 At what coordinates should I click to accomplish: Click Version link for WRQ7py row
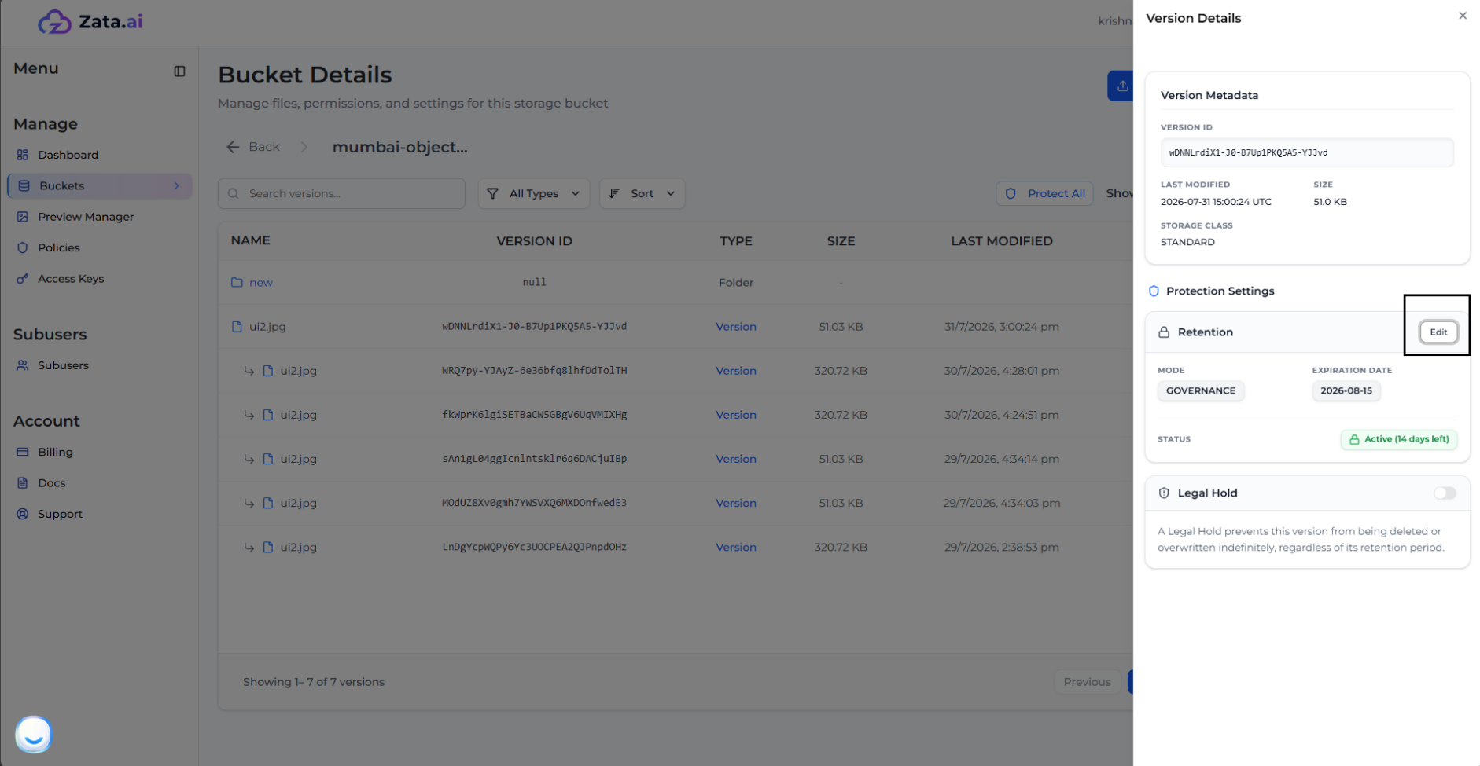click(x=736, y=371)
